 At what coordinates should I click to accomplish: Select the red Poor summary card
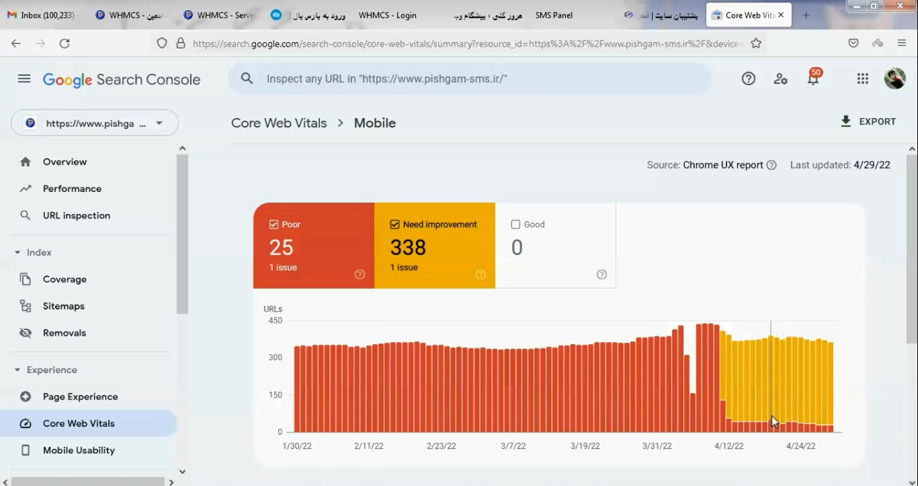(314, 246)
